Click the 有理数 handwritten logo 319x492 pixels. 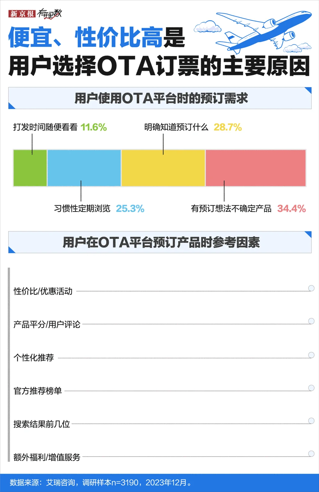(x=49, y=14)
